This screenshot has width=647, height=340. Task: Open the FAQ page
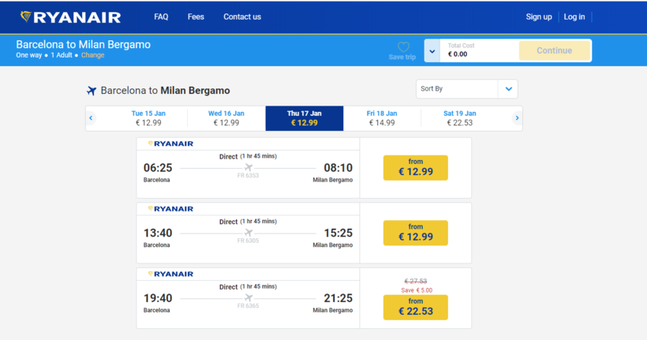point(161,17)
